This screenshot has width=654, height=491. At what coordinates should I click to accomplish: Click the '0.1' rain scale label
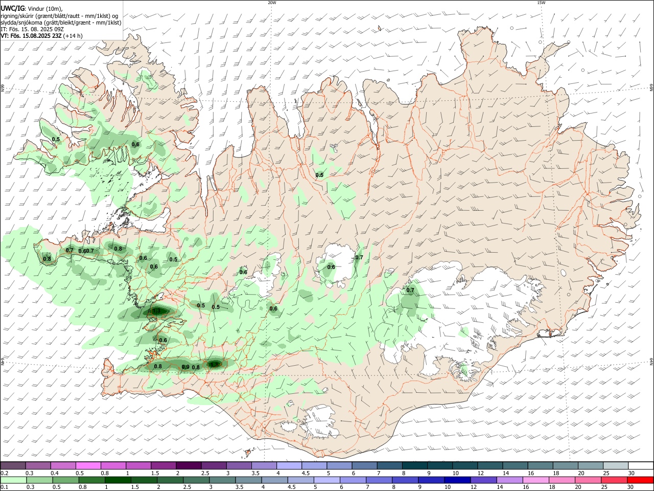tap(4, 487)
